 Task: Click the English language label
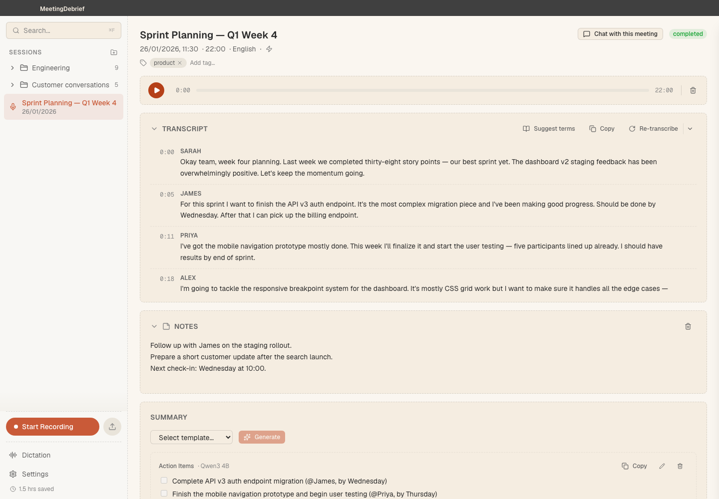click(x=244, y=49)
